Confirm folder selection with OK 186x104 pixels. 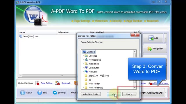pyautogui.click(x=114, y=94)
